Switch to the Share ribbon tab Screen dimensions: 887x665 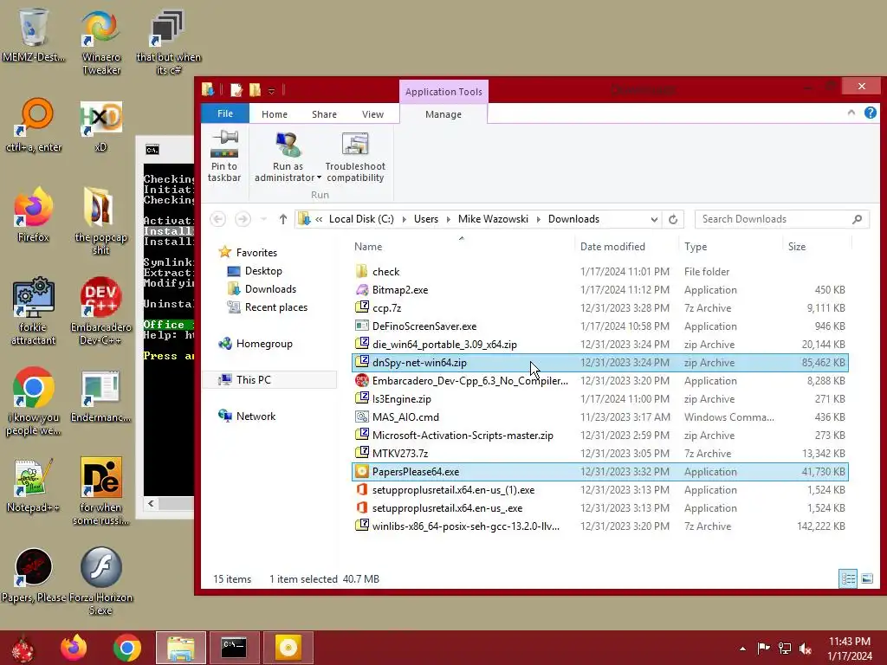[324, 114]
